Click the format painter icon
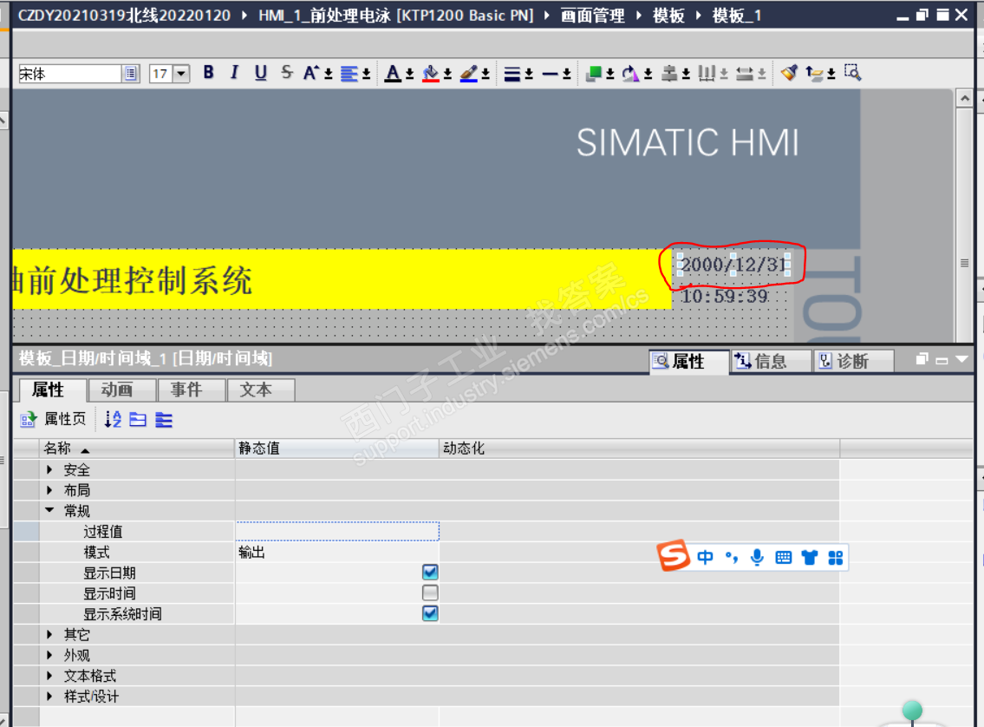Screen dimensions: 984x727 pyautogui.click(x=790, y=73)
